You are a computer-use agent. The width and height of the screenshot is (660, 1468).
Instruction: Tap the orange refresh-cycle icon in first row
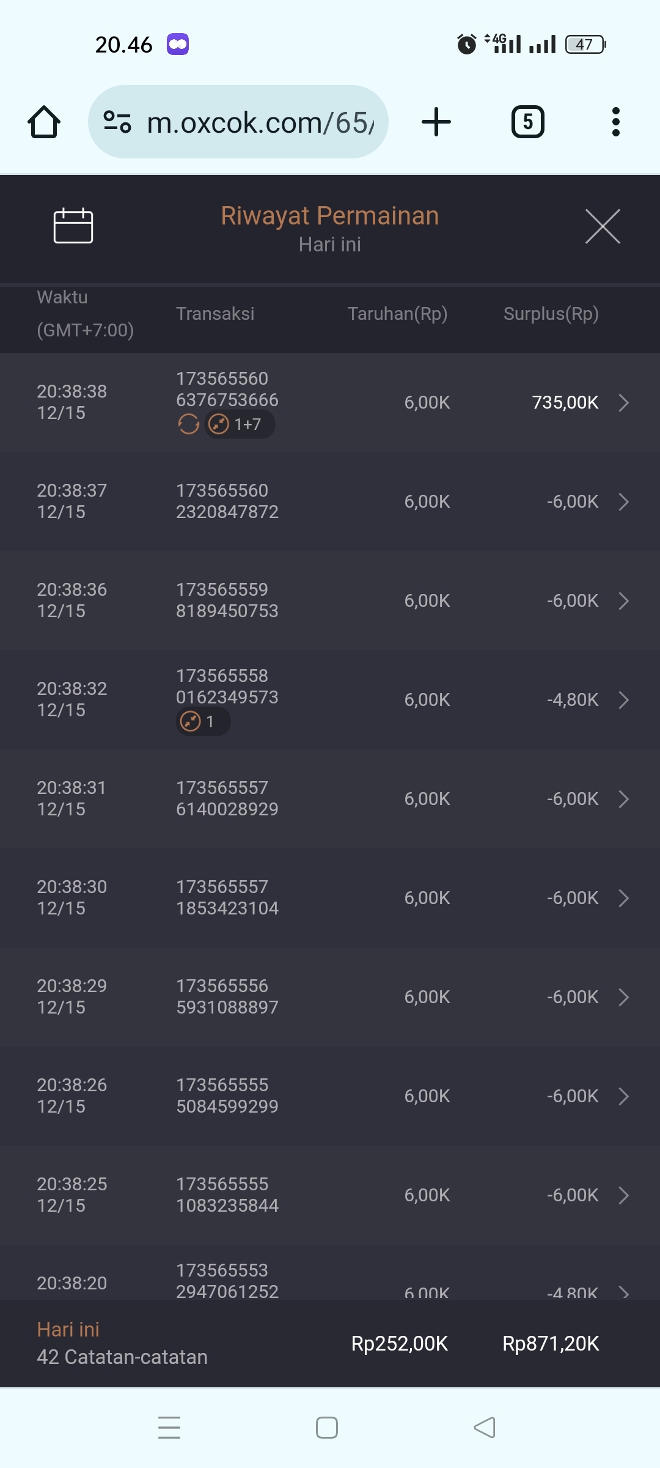click(x=188, y=424)
